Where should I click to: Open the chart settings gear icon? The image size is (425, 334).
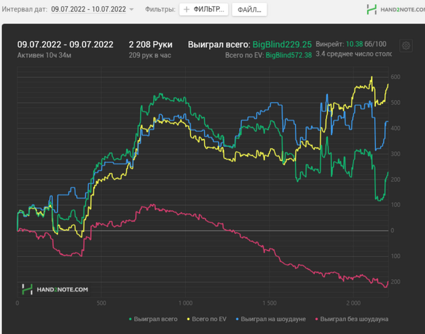click(x=406, y=46)
